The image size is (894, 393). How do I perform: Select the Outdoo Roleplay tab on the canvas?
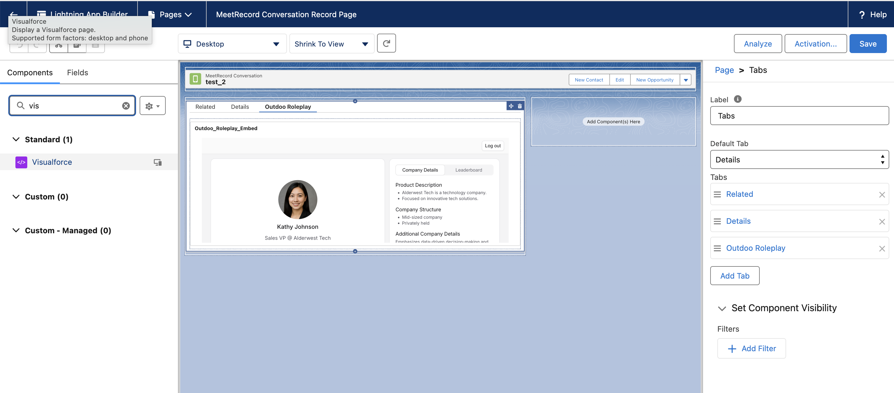point(288,107)
